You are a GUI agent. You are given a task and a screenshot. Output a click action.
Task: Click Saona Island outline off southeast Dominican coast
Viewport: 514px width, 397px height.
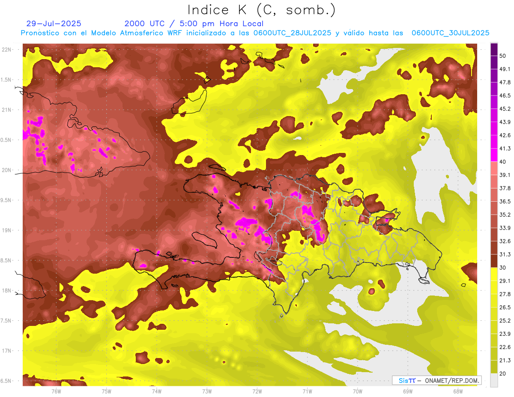point(424,281)
